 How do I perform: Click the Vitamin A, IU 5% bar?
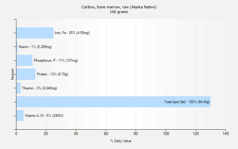(20, 116)
